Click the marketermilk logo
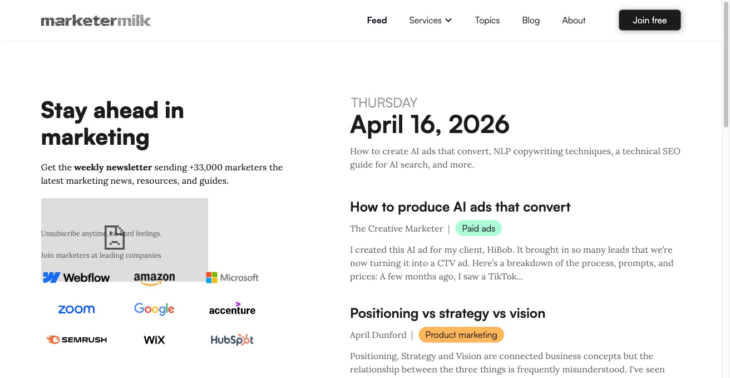Image resolution: width=730 pixels, height=378 pixels. click(x=96, y=21)
